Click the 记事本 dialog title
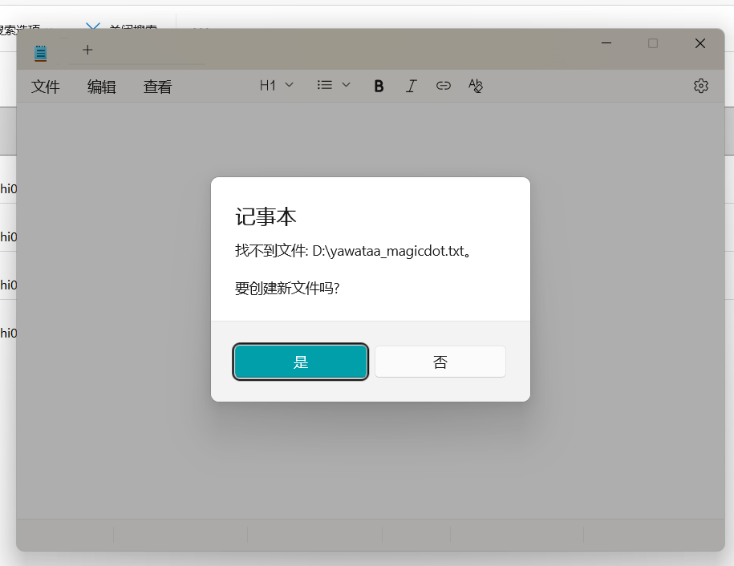Viewport: 734px width, 566px height. [x=266, y=217]
